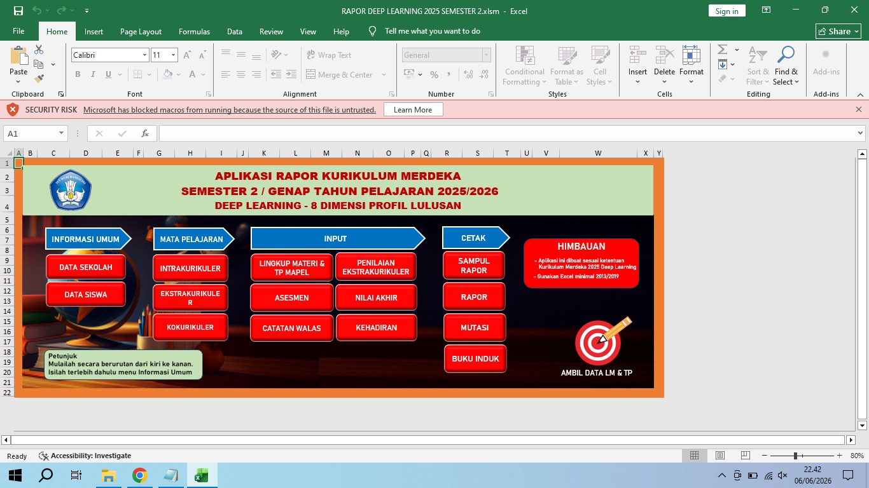Open the File tab

tap(18, 31)
